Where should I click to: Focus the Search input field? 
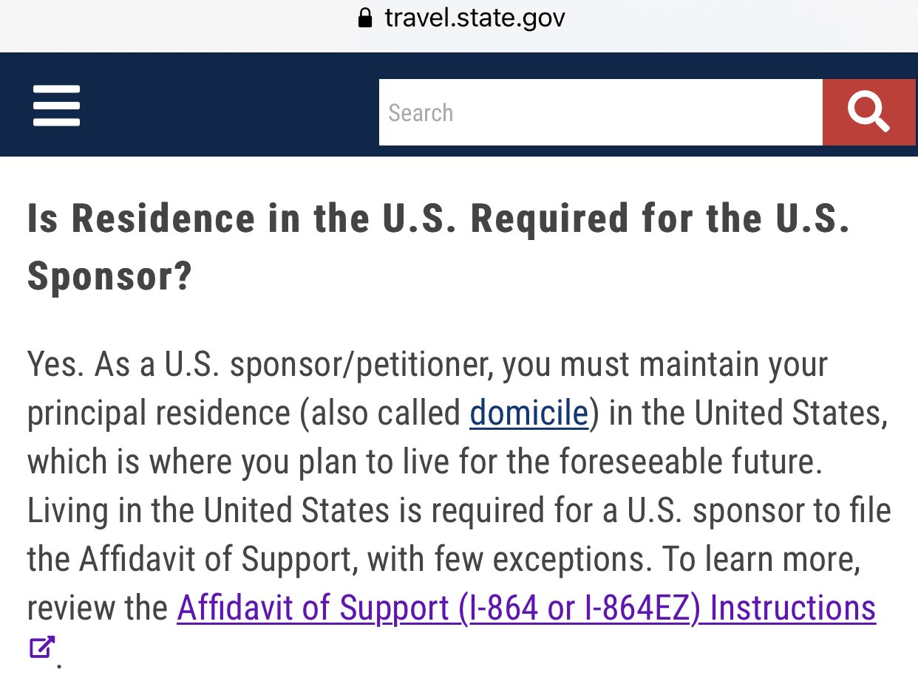pyautogui.click(x=600, y=112)
